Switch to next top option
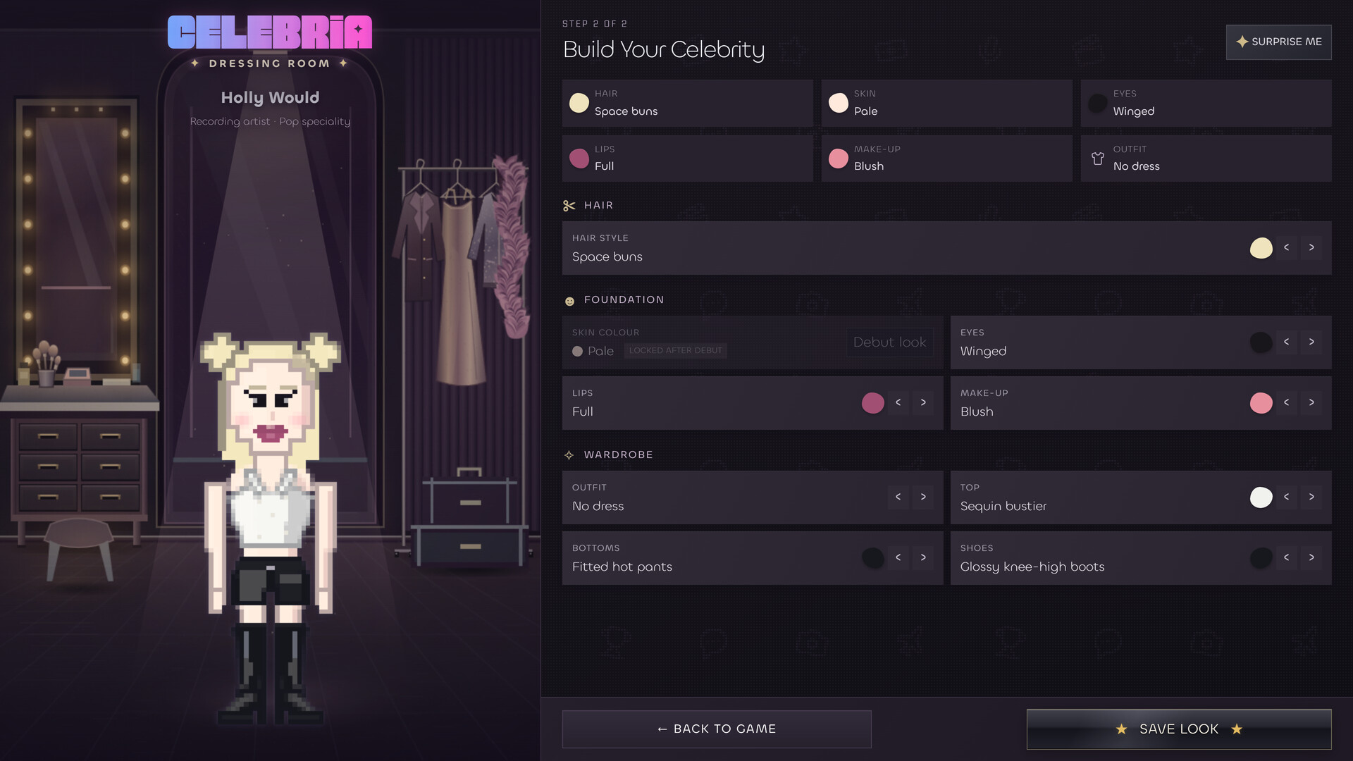This screenshot has height=761, width=1353. 1311,497
